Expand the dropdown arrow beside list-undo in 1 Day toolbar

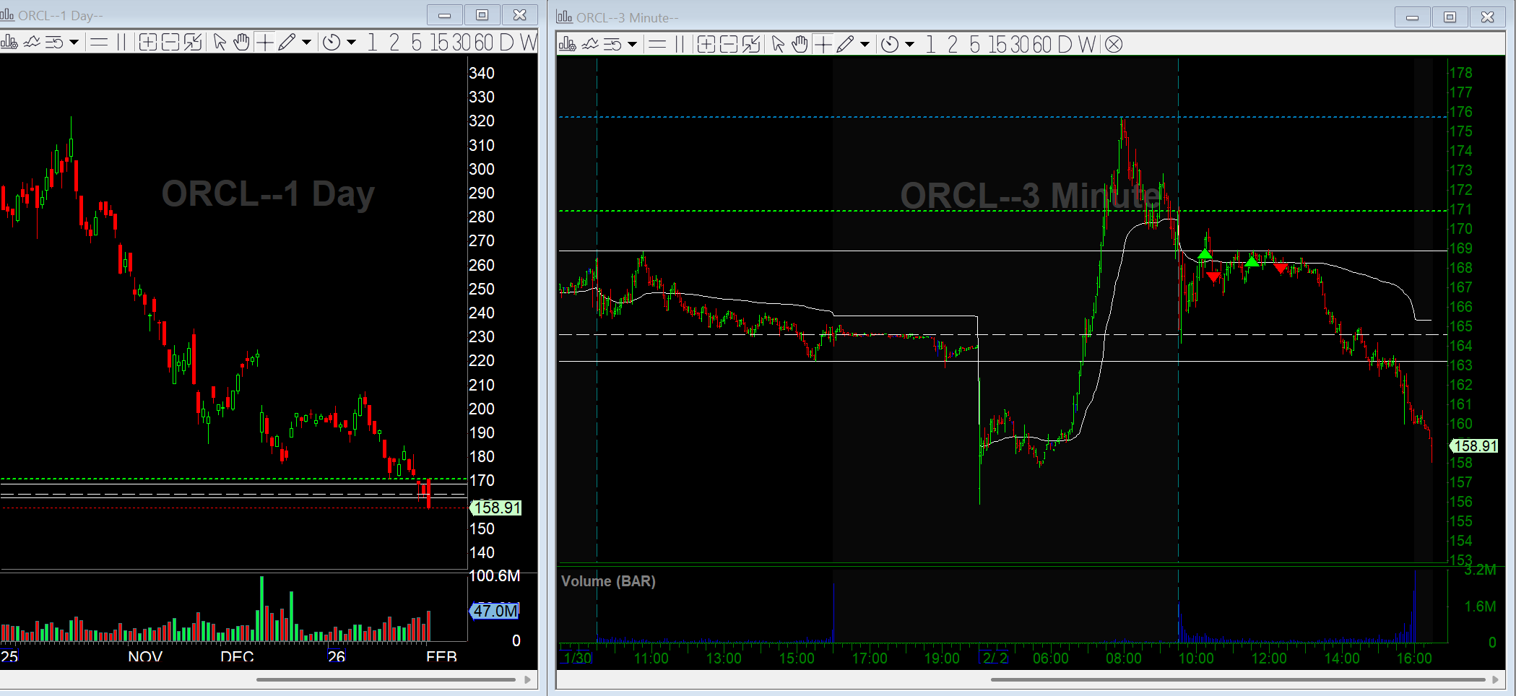coord(74,43)
